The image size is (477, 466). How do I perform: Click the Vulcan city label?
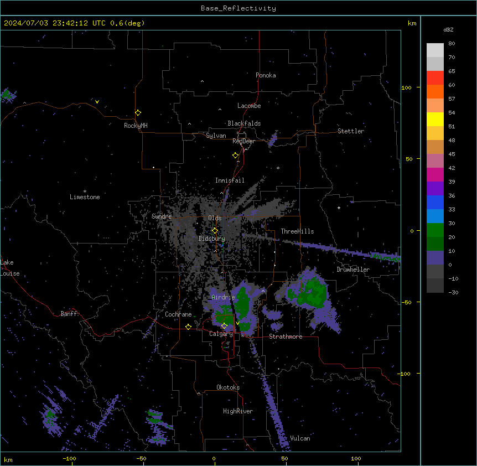[x=300, y=438]
